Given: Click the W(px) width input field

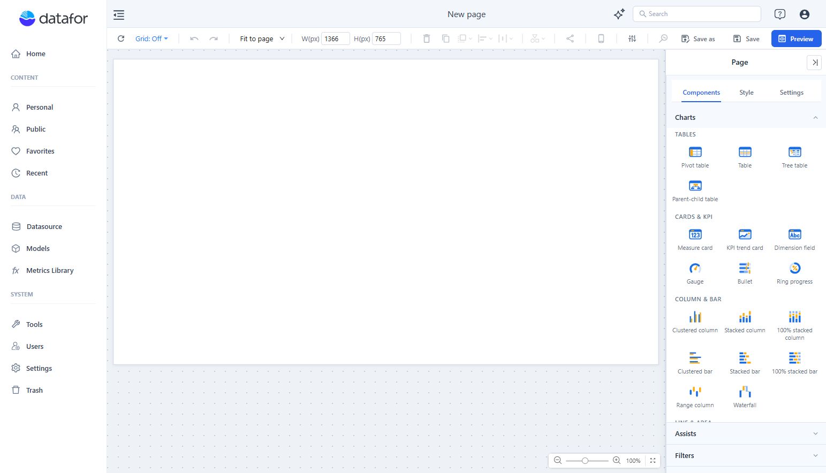Looking at the screenshot, I should click(x=336, y=39).
